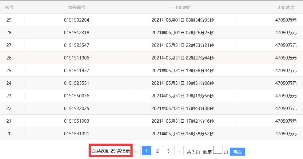The width and height of the screenshot is (303, 159).
Task: Click sequence number 23 cell
Action: coord(9,96)
